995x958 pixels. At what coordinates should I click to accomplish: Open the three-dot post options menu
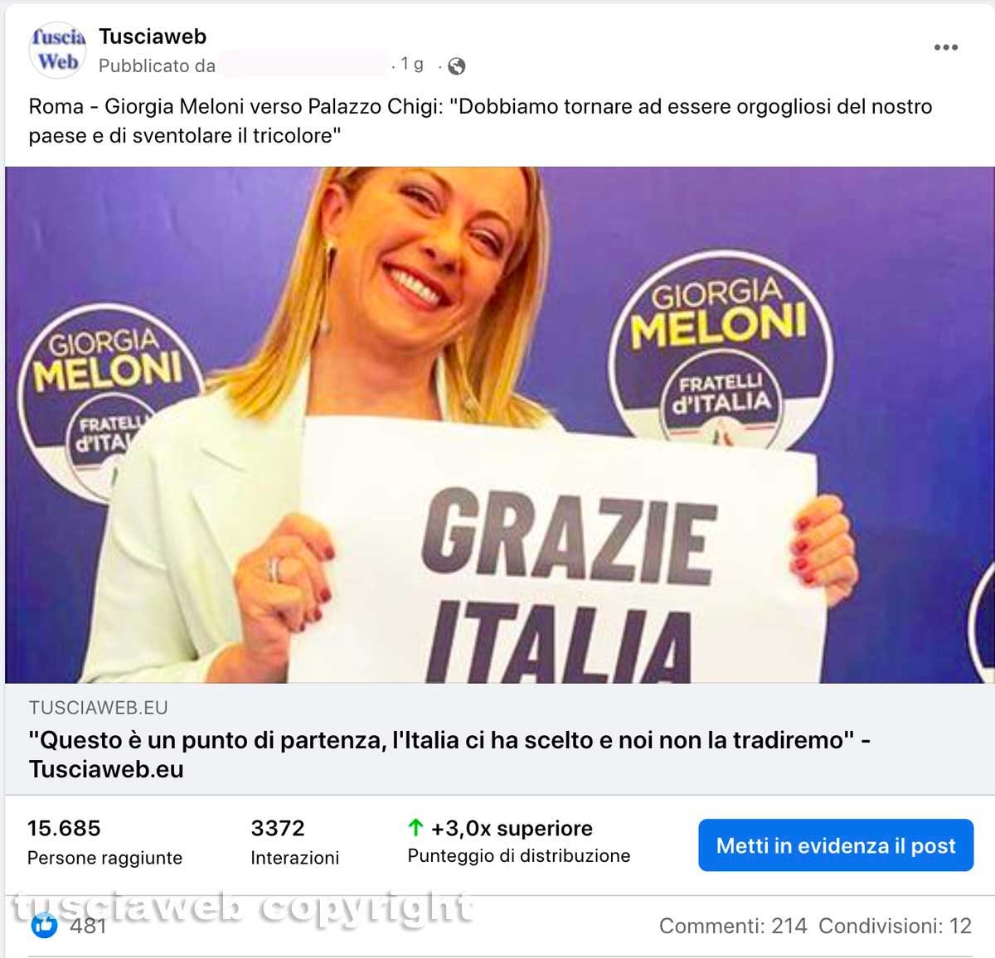(946, 47)
